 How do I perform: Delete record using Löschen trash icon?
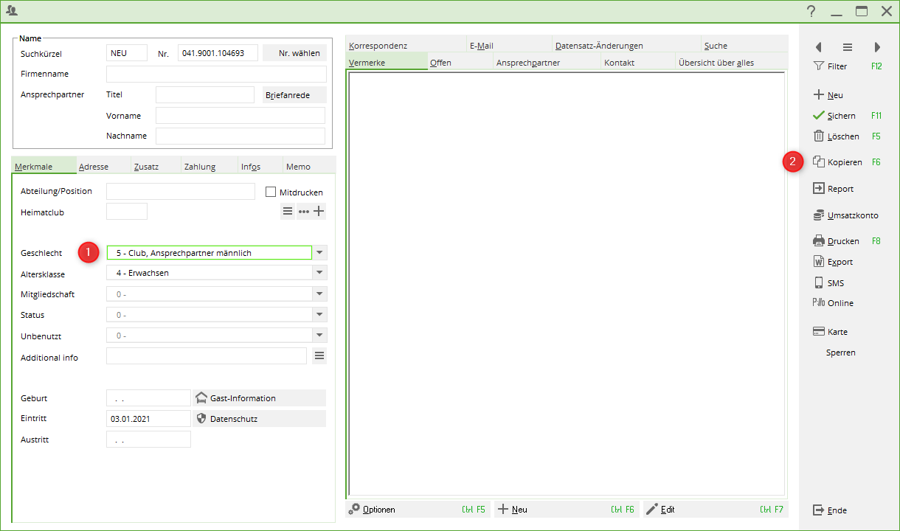click(x=818, y=136)
